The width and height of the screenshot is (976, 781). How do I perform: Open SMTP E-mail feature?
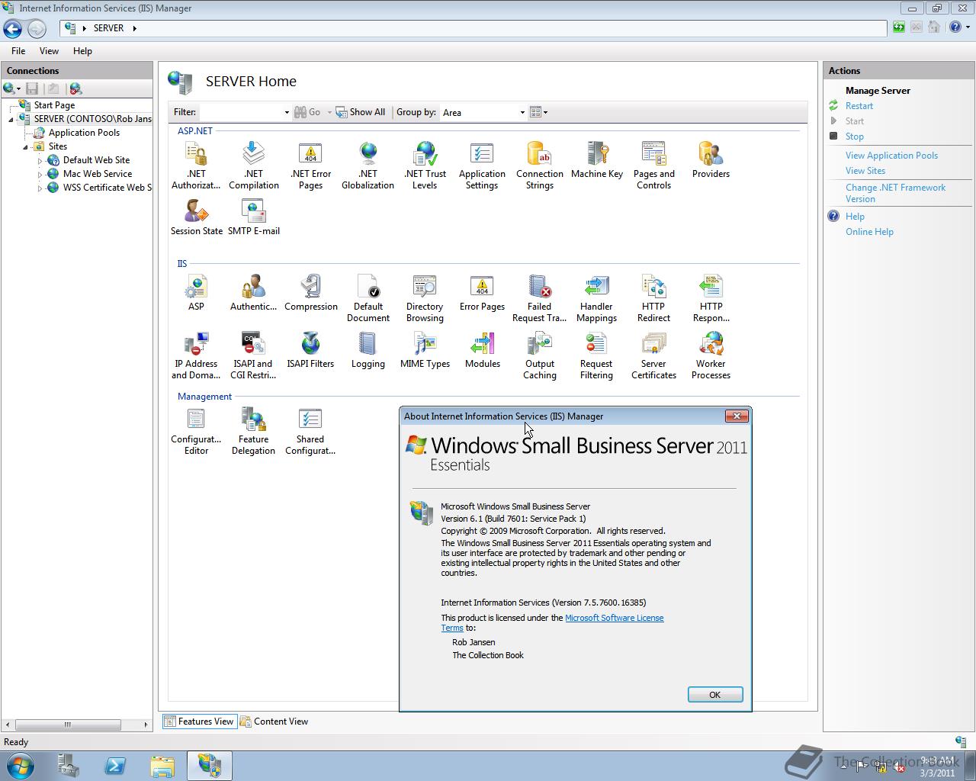click(253, 217)
